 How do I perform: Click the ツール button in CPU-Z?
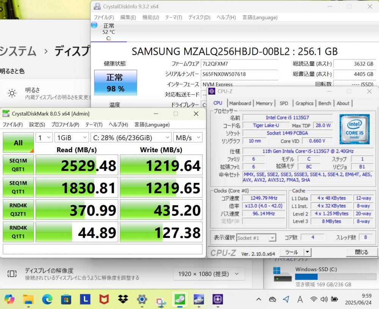coord(291,252)
